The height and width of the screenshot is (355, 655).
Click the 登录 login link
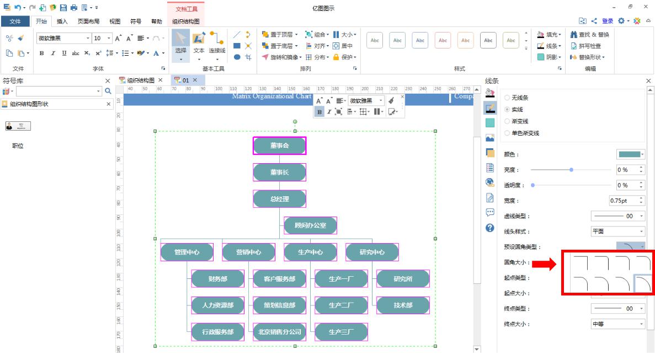(608, 21)
